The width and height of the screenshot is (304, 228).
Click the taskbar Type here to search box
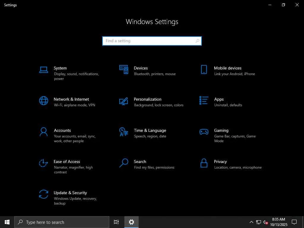(x=62, y=222)
